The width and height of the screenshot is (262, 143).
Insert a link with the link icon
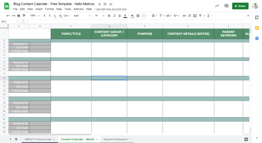[x=184, y=16]
